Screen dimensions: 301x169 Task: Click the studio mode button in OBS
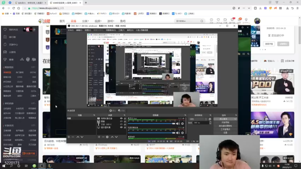click(x=225, y=129)
